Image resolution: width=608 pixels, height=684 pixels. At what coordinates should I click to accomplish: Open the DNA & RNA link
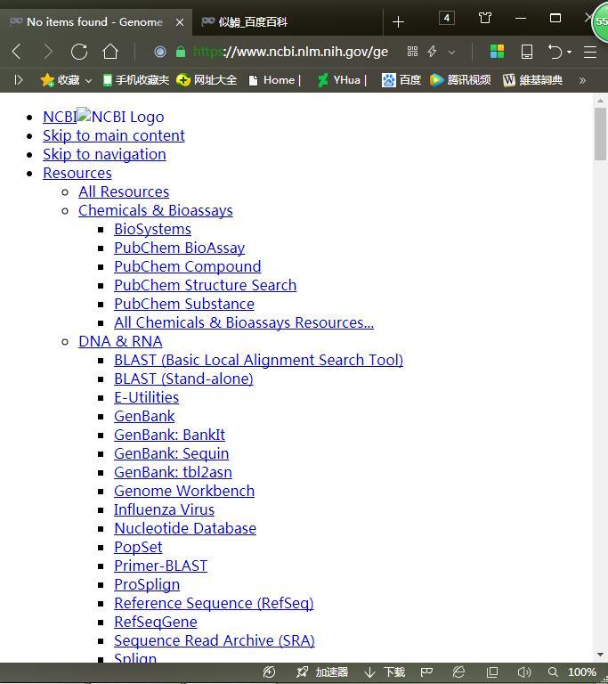(120, 342)
